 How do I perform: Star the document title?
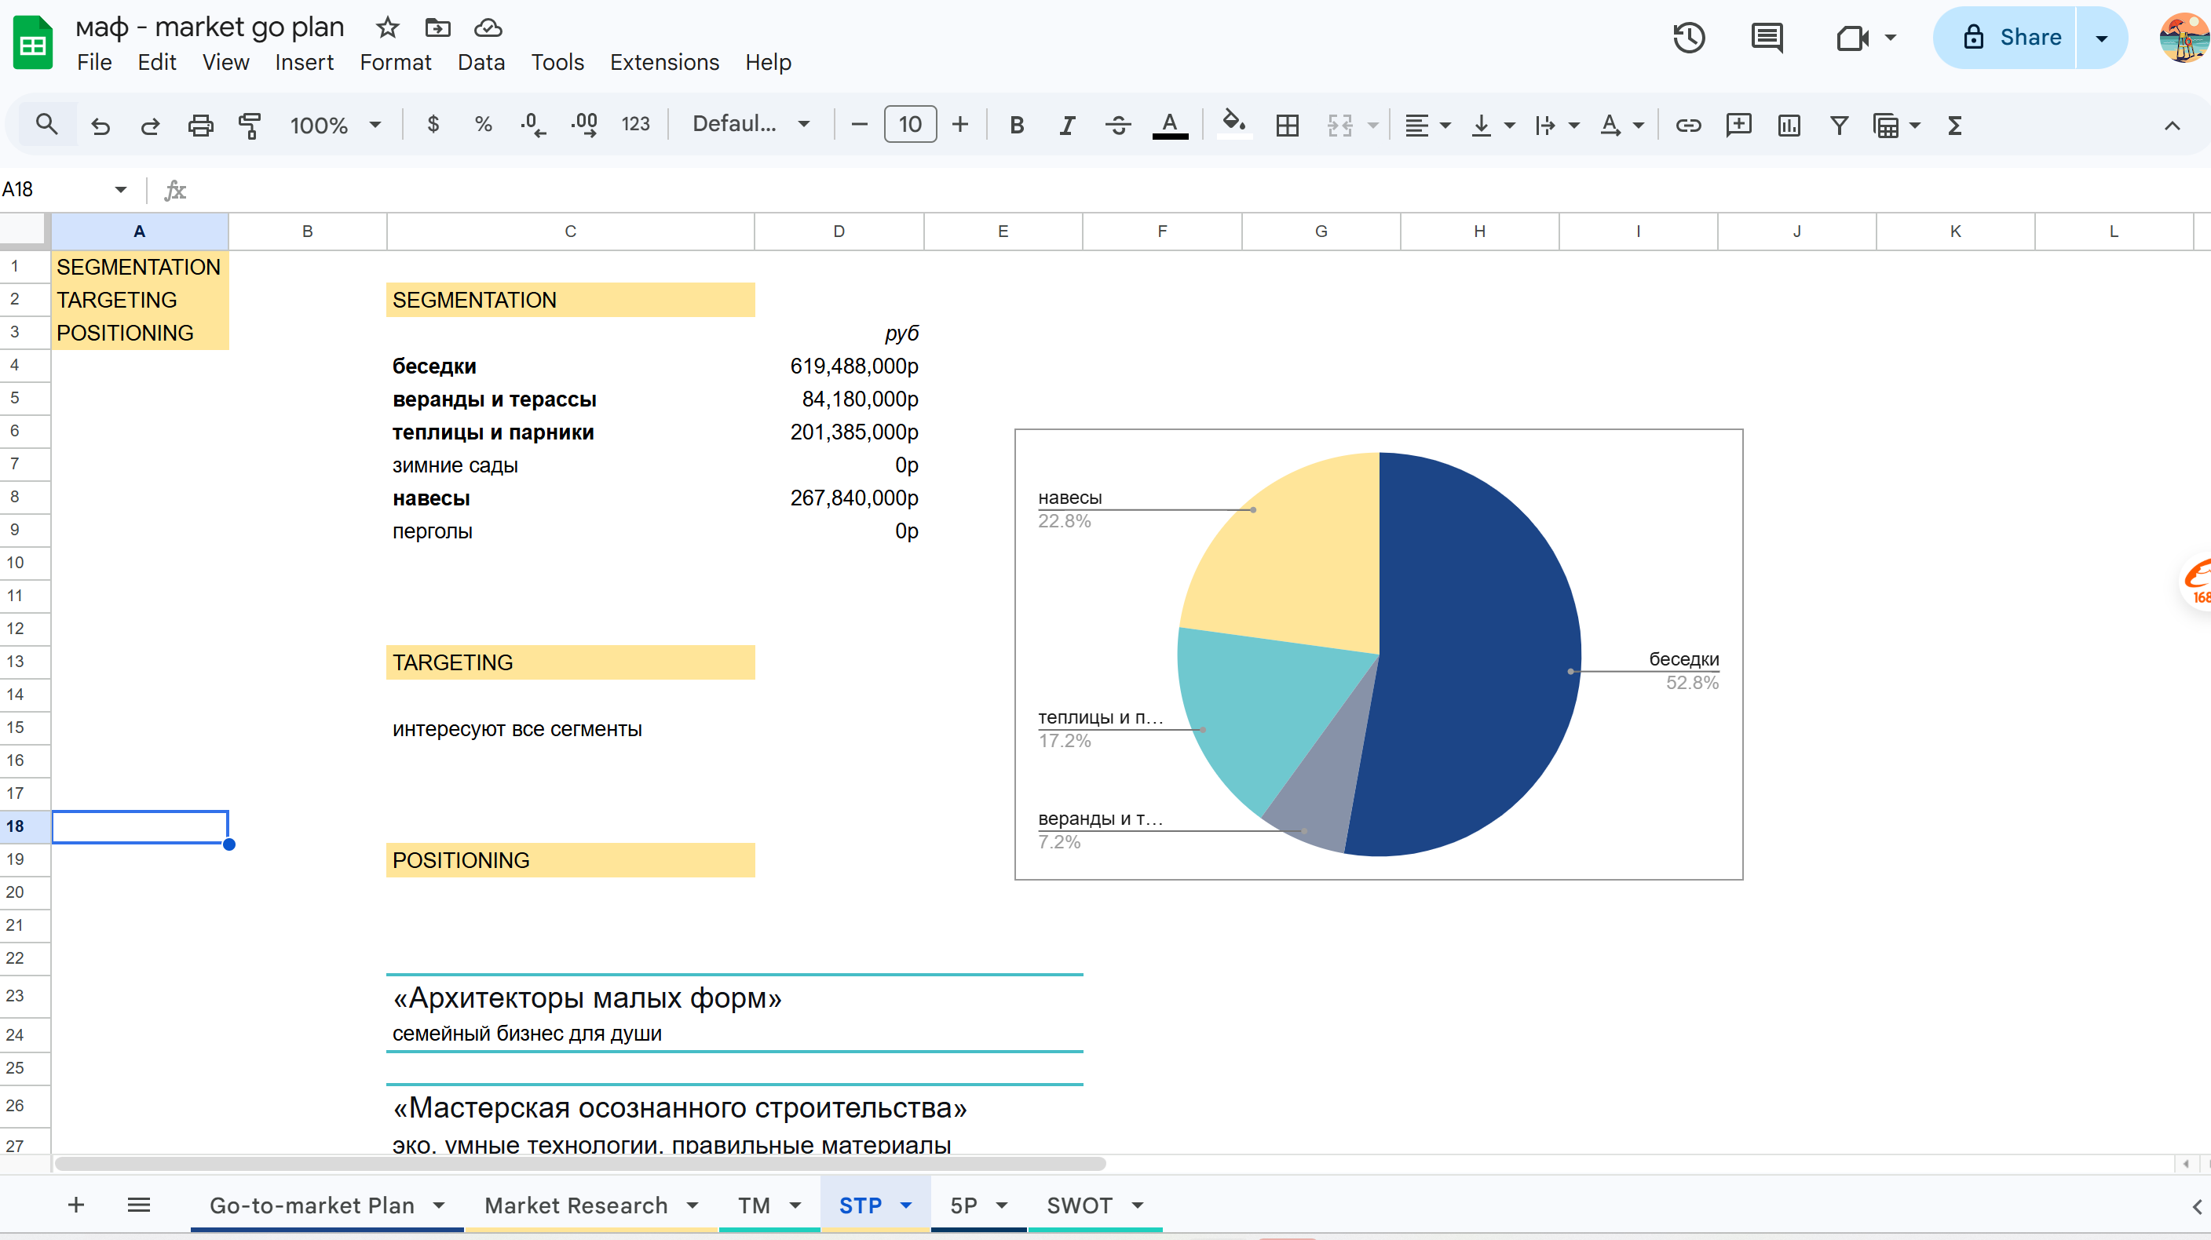[x=388, y=27]
